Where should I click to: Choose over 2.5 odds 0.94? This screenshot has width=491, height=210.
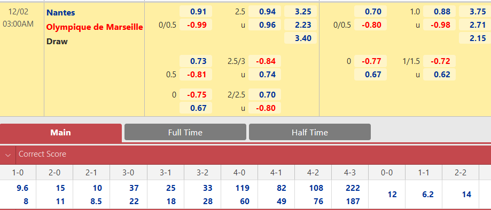pos(265,12)
